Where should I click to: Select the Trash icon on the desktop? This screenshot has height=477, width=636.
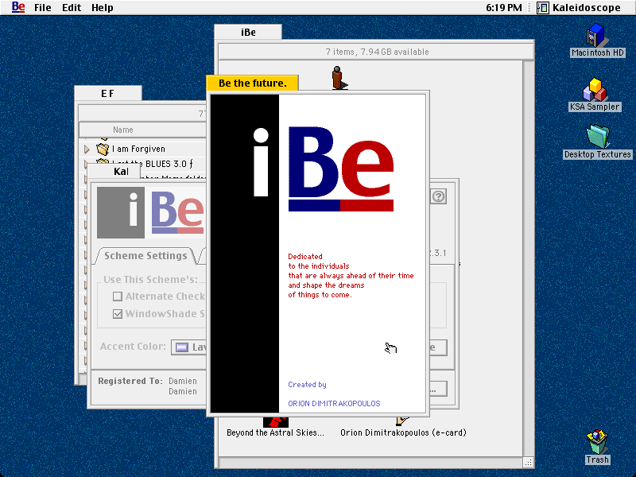coord(597,442)
